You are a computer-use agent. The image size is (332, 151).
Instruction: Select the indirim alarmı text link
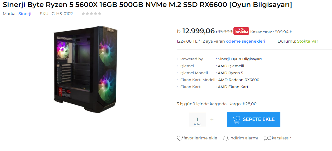[244, 138]
